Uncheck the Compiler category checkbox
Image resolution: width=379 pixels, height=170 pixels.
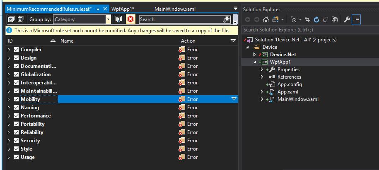coord(17,50)
